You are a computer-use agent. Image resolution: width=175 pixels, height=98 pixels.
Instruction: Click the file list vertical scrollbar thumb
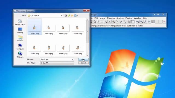pos(87,32)
